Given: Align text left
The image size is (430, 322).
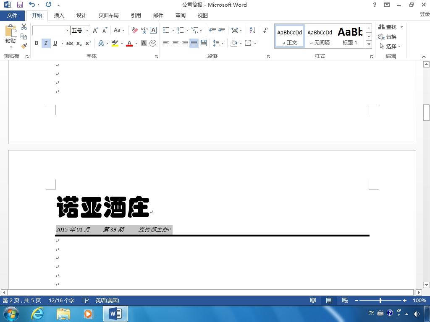Looking at the screenshot, I should tap(166, 43).
